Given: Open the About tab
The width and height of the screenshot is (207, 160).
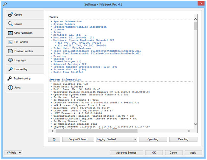Looking at the screenshot, I should click(25, 87).
